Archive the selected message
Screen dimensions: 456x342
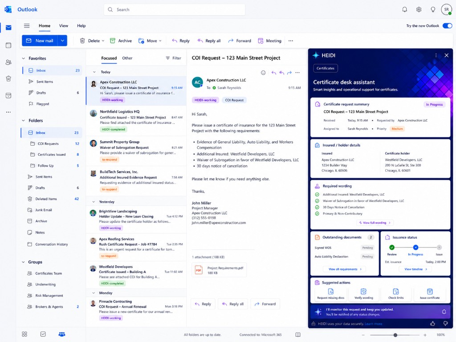point(121,41)
